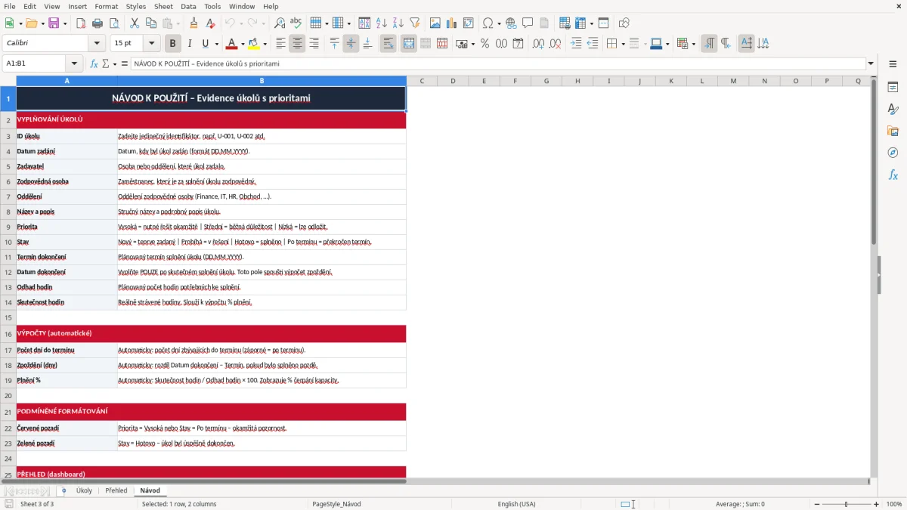Toggle Align Left
Image resolution: width=907 pixels, height=510 pixels.
pyautogui.click(x=281, y=44)
